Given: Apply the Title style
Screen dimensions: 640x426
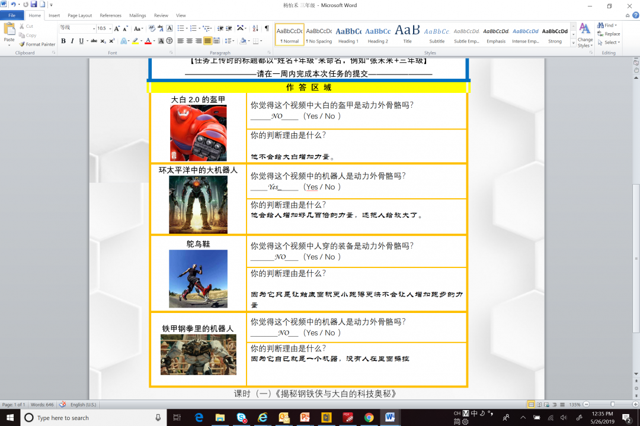Looking at the screenshot, I should click(x=407, y=35).
